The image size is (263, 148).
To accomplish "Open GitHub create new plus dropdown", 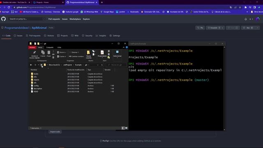I will (251, 19).
